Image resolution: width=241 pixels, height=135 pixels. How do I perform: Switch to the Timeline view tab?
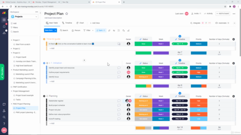pos(67,23)
